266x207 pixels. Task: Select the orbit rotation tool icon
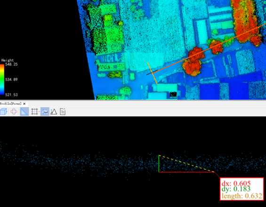(x=14, y=111)
